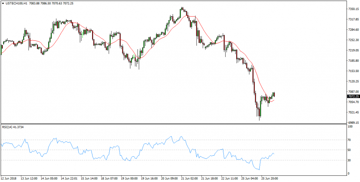Select the current price tag 7072.25

coord(352,96)
